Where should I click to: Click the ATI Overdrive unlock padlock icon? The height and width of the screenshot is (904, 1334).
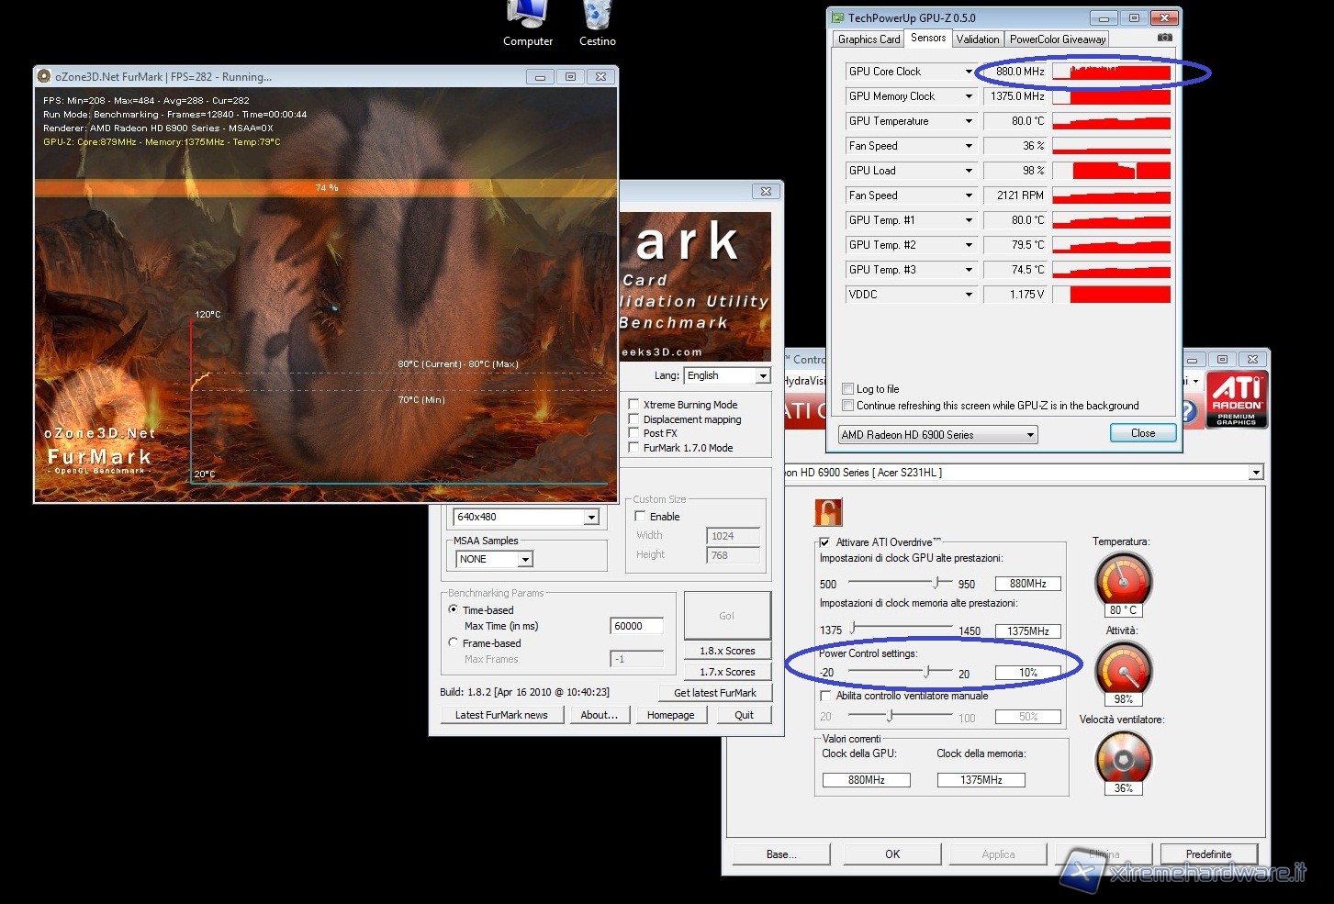pyautogui.click(x=828, y=511)
